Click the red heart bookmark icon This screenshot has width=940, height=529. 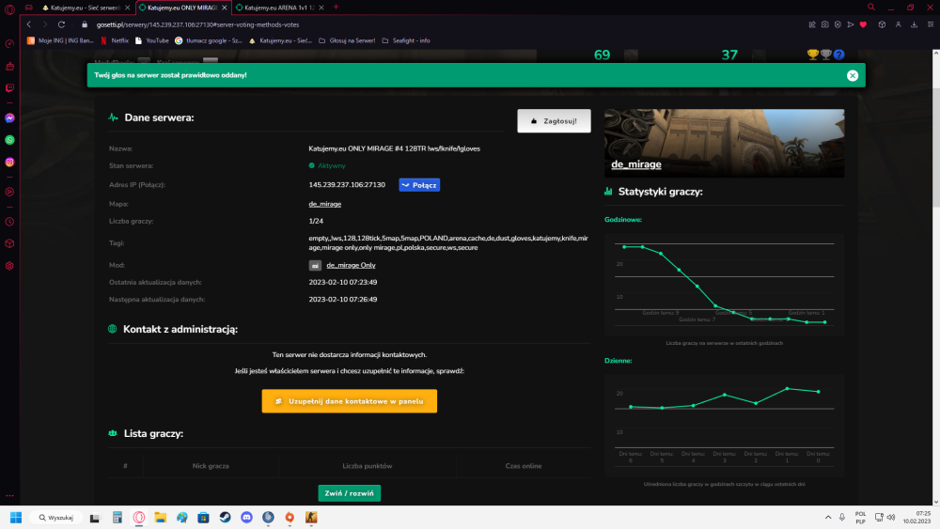click(863, 24)
